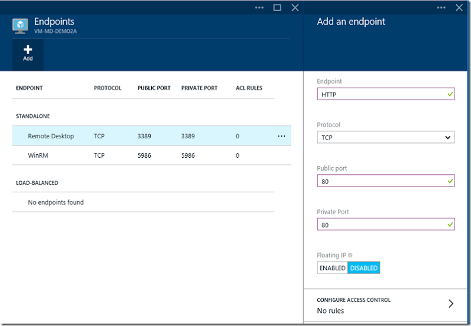471x326 pixels.
Task: Set Floating IP to Enabled
Action: coord(332,268)
